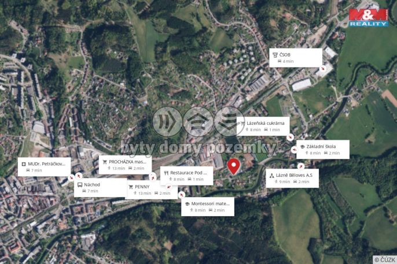Viewport: 397px width, 264px height.
Task: Select the Restaurace Pod card
Action: pyautogui.click(x=186, y=176)
